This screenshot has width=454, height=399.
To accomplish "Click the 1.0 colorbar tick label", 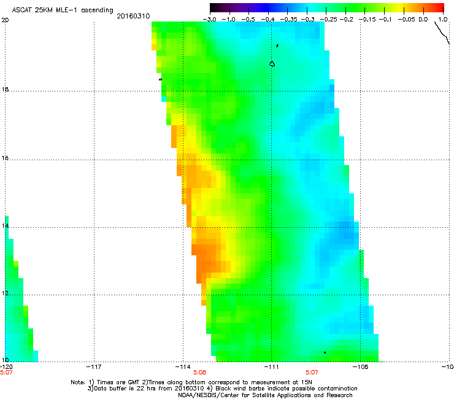I will (443, 20).
